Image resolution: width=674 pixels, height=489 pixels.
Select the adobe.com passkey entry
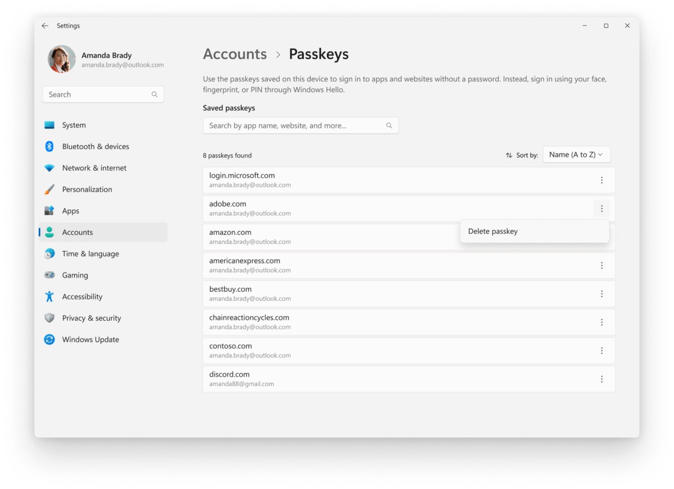pos(409,209)
